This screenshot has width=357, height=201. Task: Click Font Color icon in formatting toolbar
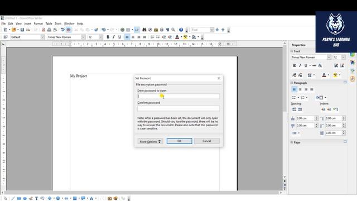tap(177, 37)
